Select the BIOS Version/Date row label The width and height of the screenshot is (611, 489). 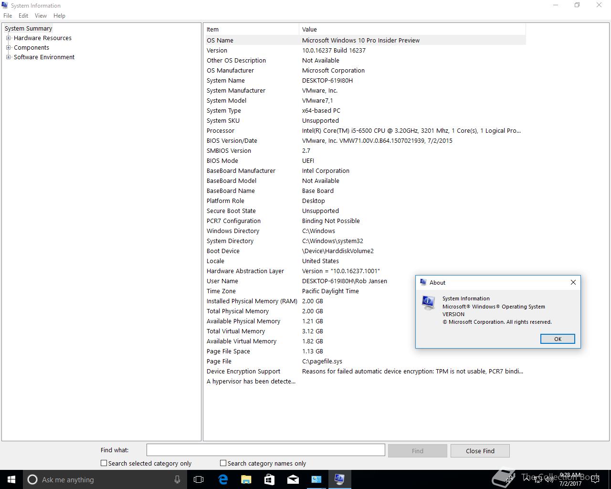point(232,140)
